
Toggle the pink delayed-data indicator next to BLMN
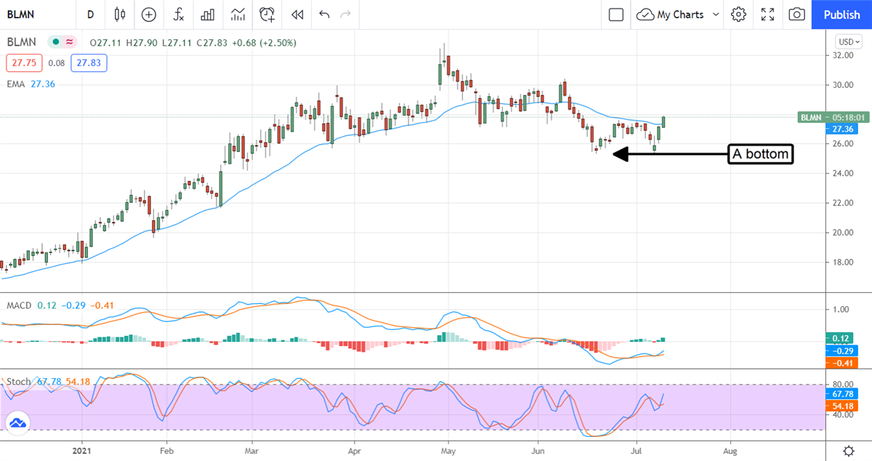click(69, 43)
